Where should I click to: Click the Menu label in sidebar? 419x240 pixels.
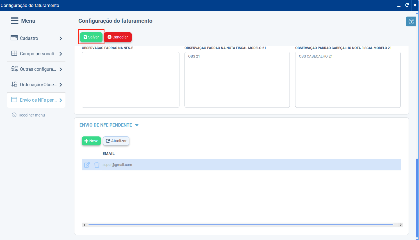click(28, 21)
